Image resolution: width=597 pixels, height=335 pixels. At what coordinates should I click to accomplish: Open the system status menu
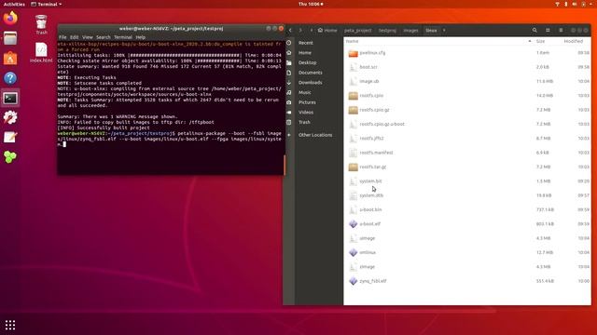pyautogui.click(x=575, y=4)
